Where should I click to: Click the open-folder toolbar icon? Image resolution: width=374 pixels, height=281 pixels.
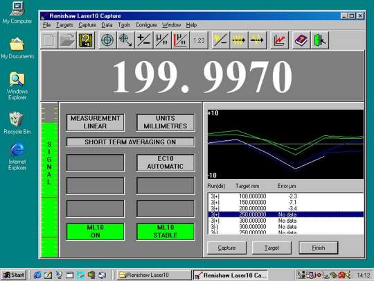[x=67, y=40]
